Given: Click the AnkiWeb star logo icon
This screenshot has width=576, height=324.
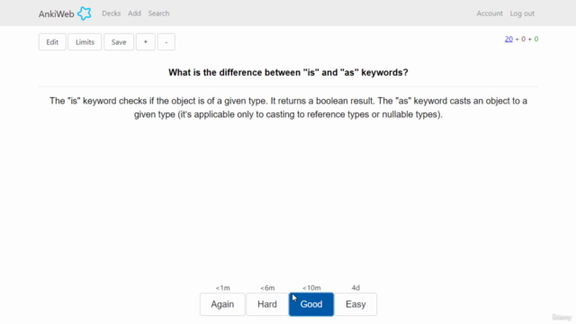Looking at the screenshot, I should coord(84,13).
